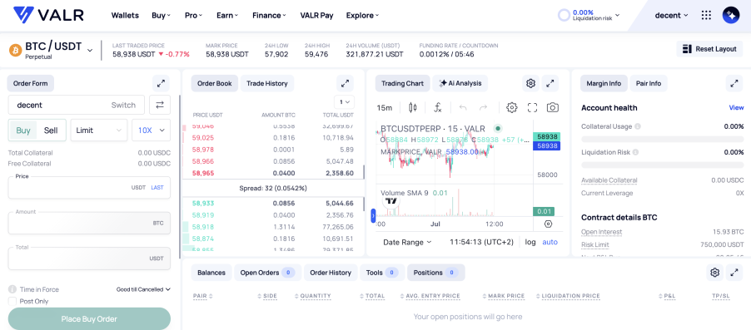Click View next to Account health
The height and width of the screenshot is (330, 751).
[736, 107]
